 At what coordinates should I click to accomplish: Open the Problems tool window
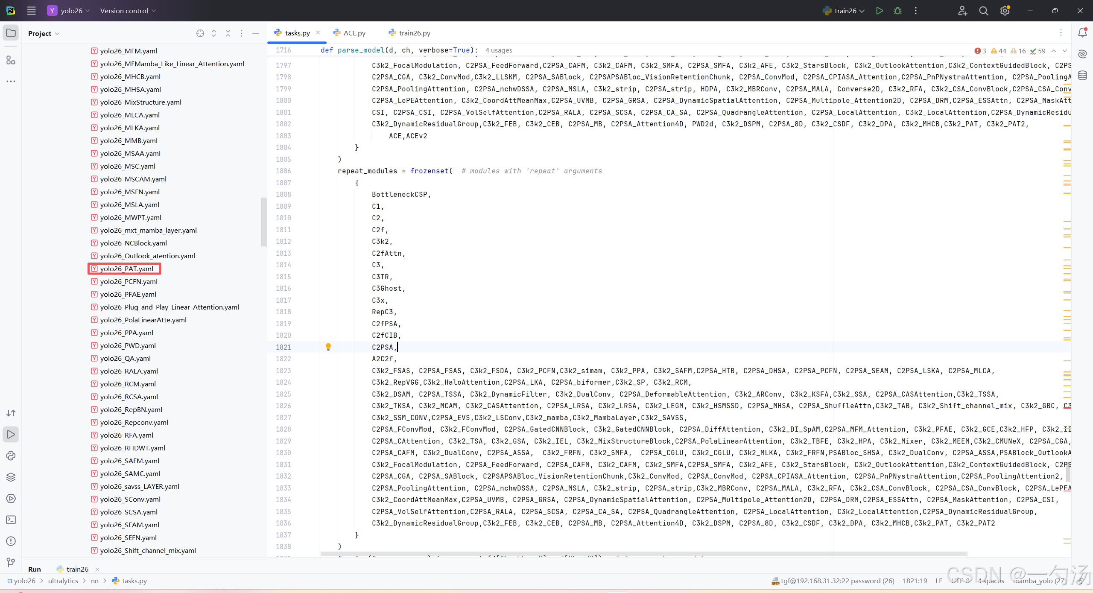11,541
